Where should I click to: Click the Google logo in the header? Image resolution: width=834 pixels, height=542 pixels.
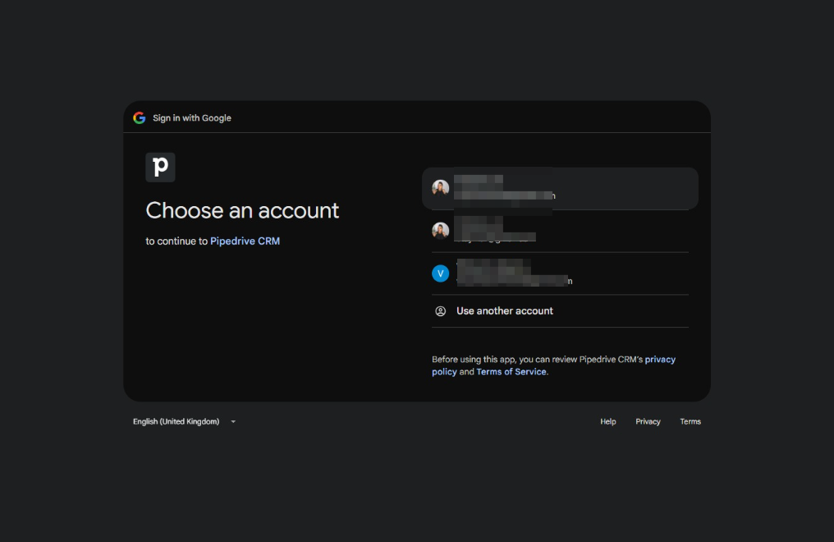[140, 118]
